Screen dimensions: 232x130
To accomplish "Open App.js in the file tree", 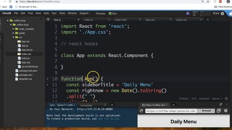I will tap(25, 46).
